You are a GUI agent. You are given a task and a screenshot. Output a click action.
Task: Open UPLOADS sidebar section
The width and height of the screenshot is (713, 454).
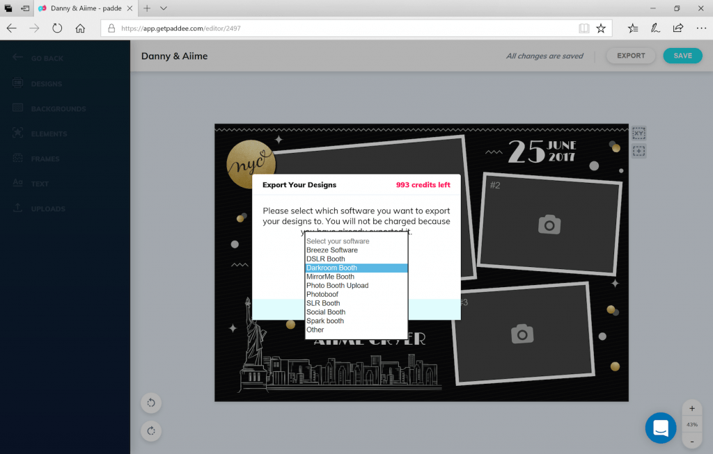tap(39, 209)
